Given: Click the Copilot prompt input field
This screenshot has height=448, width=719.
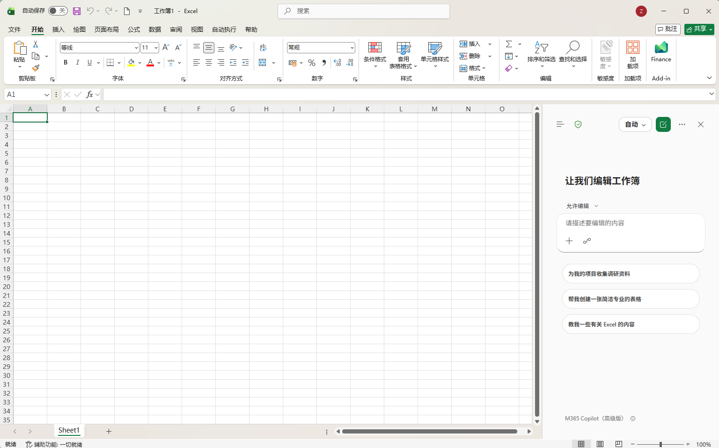Looking at the screenshot, I should [x=631, y=223].
